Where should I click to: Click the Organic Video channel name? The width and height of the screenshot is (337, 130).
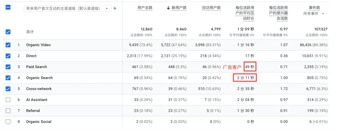38,45
